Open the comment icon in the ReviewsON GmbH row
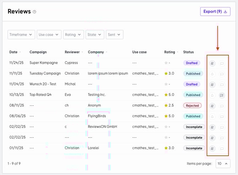238x175 pixels. click(222, 127)
